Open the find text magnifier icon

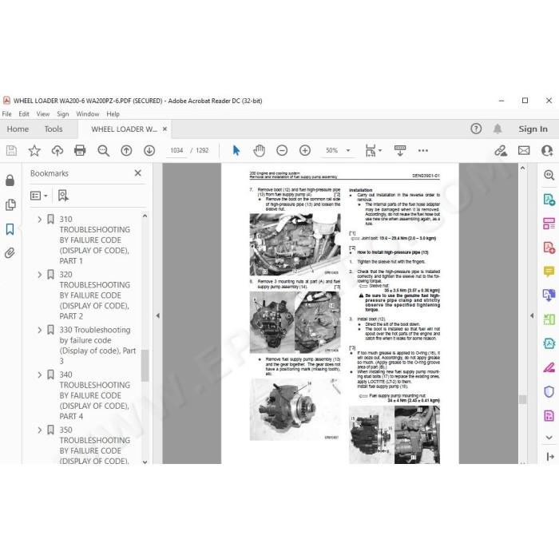click(x=103, y=150)
